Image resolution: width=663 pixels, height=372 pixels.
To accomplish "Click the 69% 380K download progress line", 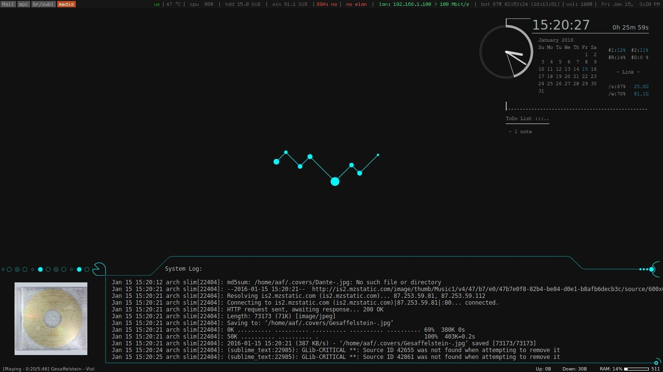I will click(x=288, y=330).
